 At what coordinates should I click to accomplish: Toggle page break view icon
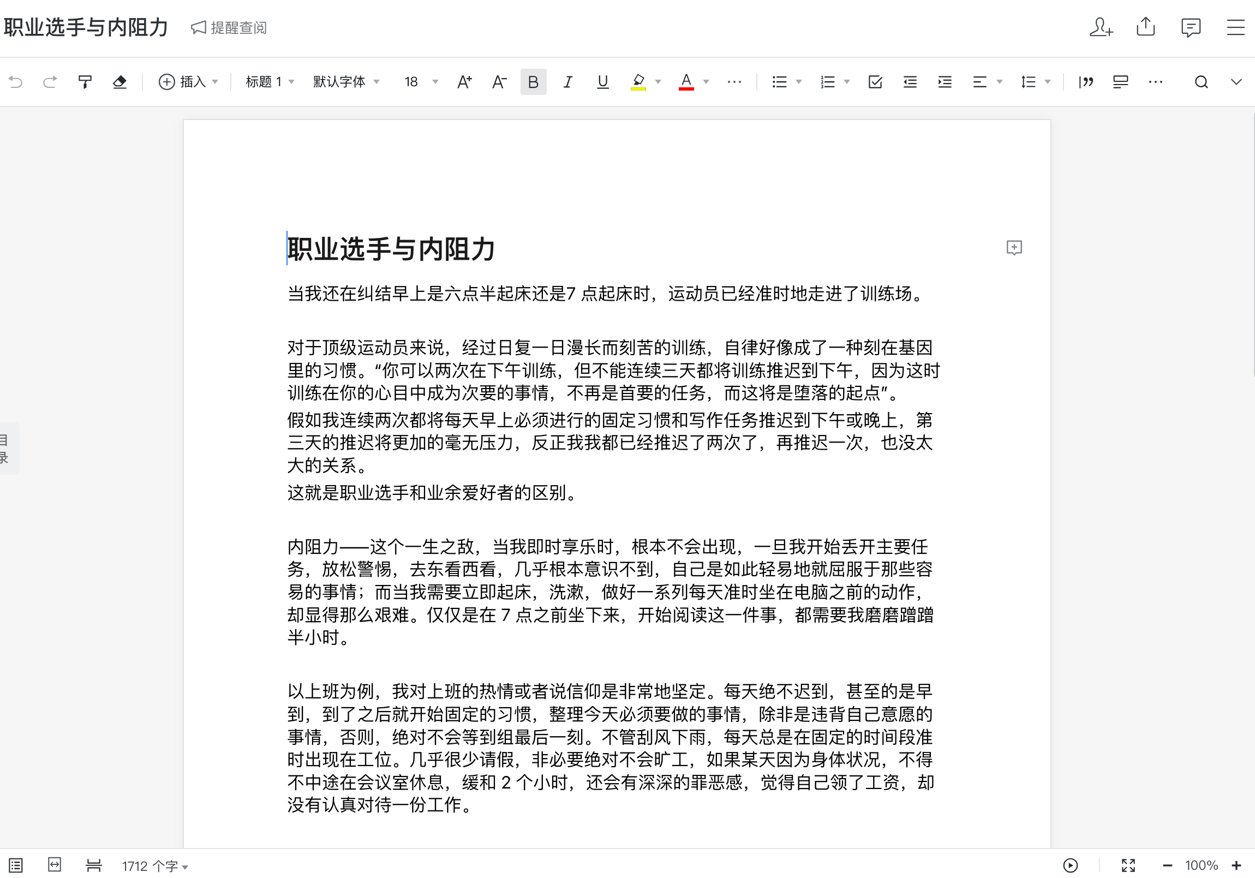(x=94, y=865)
